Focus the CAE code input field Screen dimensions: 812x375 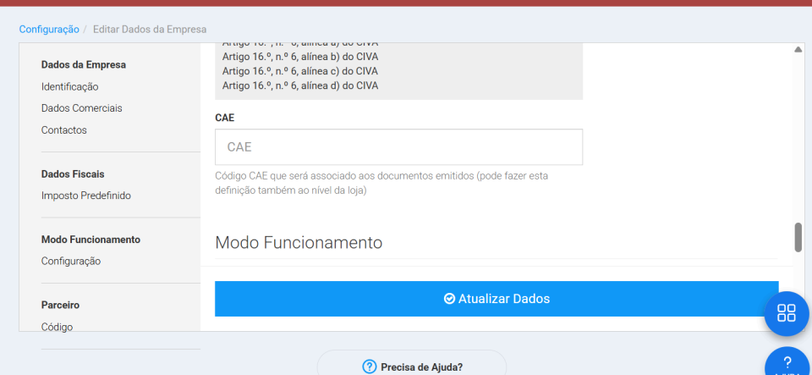click(398, 147)
